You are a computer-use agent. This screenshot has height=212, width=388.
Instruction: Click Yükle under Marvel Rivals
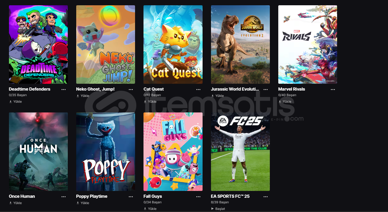tap(285, 102)
